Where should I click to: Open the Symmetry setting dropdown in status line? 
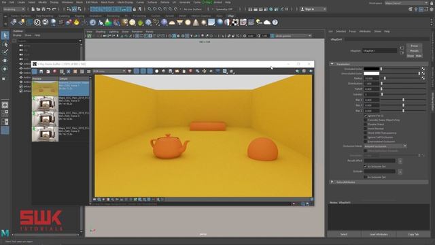(x=224, y=9)
